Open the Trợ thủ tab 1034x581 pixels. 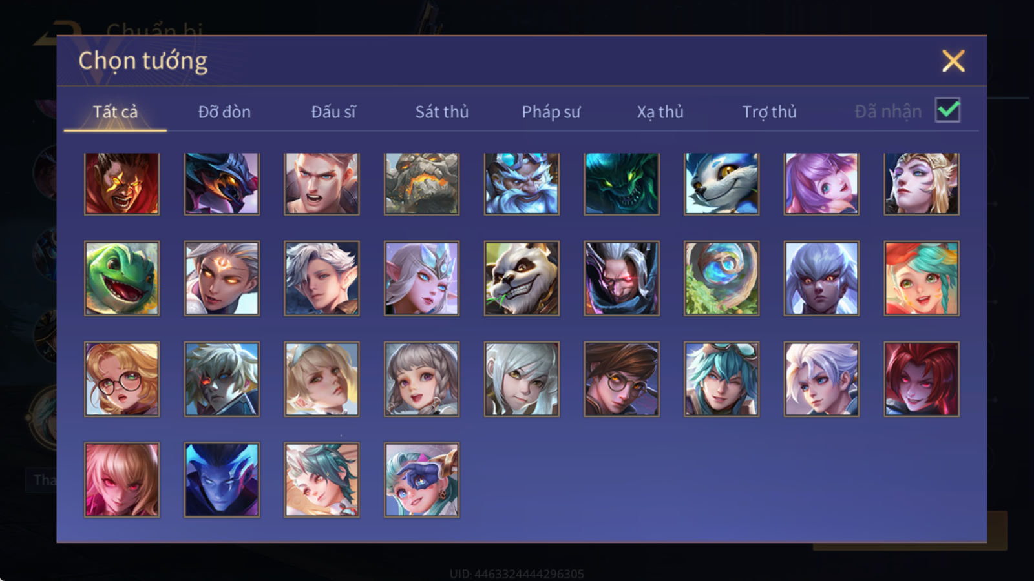coord(769,112)
